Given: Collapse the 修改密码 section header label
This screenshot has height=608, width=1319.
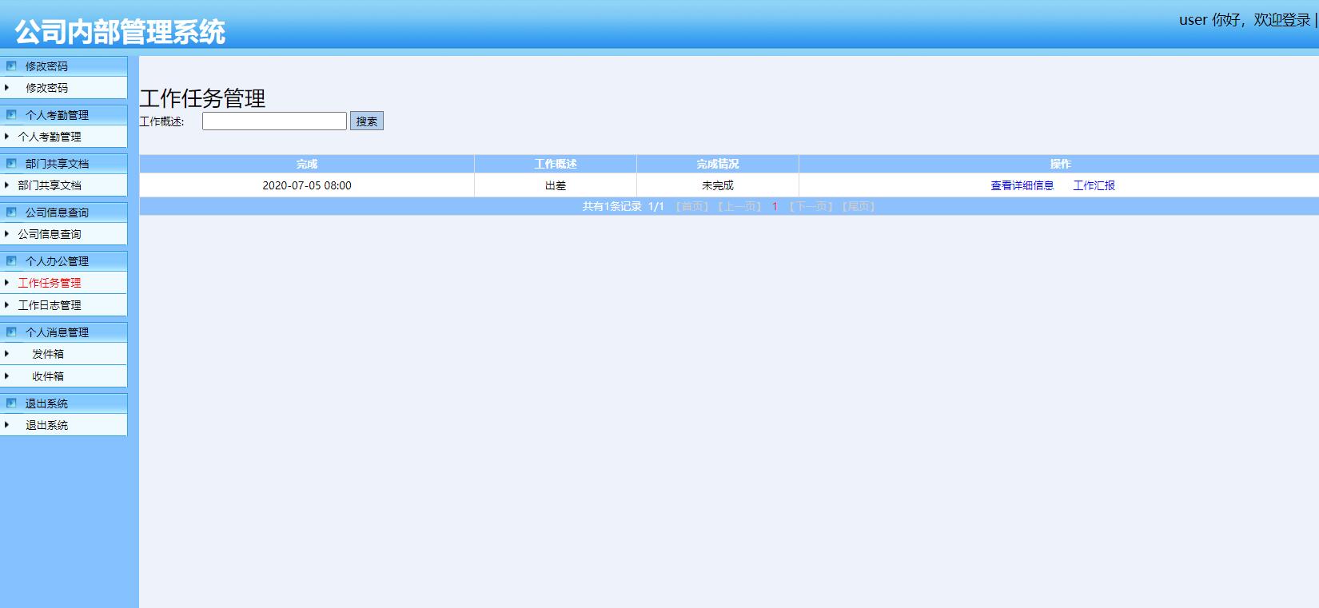Looking at the screenshot, I should [x=46, y=66].
